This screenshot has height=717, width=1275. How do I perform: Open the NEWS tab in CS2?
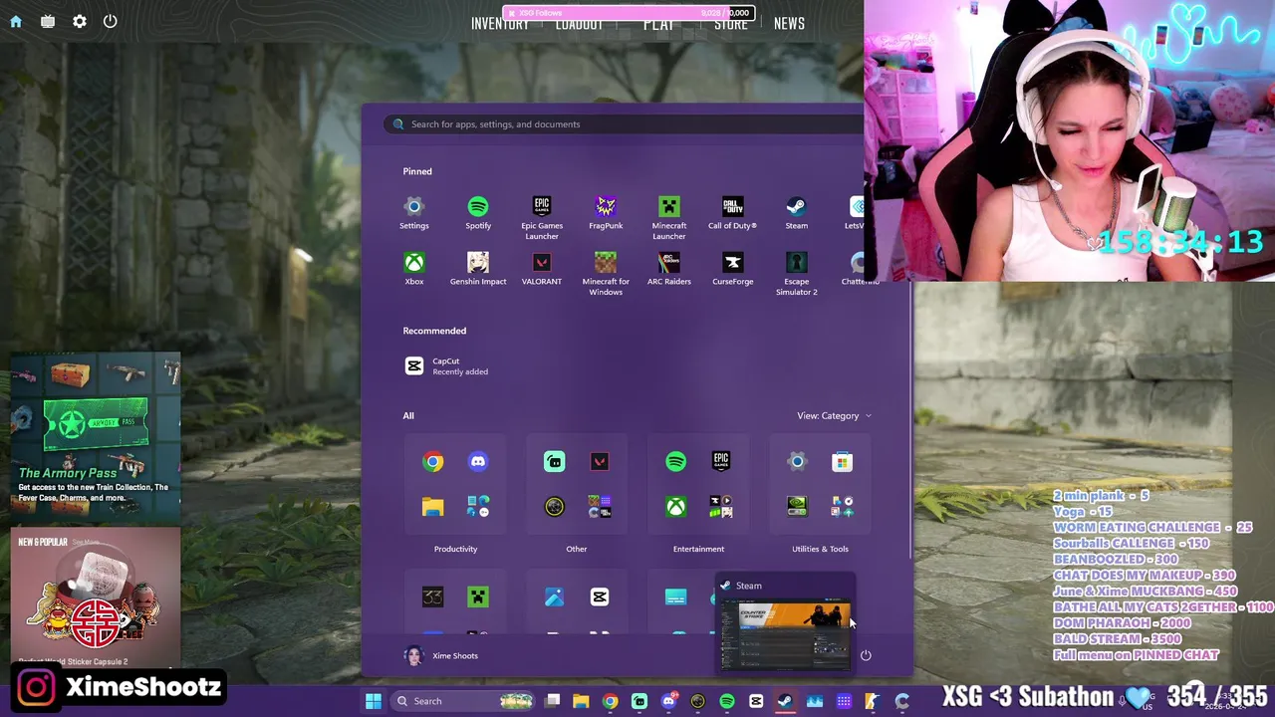789,24
